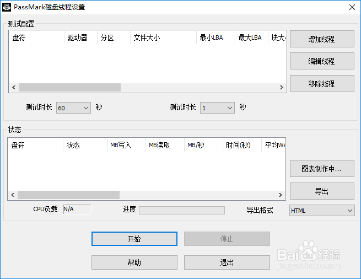Open the 测试时长 dropdown showing 1
Viewport: 361px width, 279px height.
217,108
